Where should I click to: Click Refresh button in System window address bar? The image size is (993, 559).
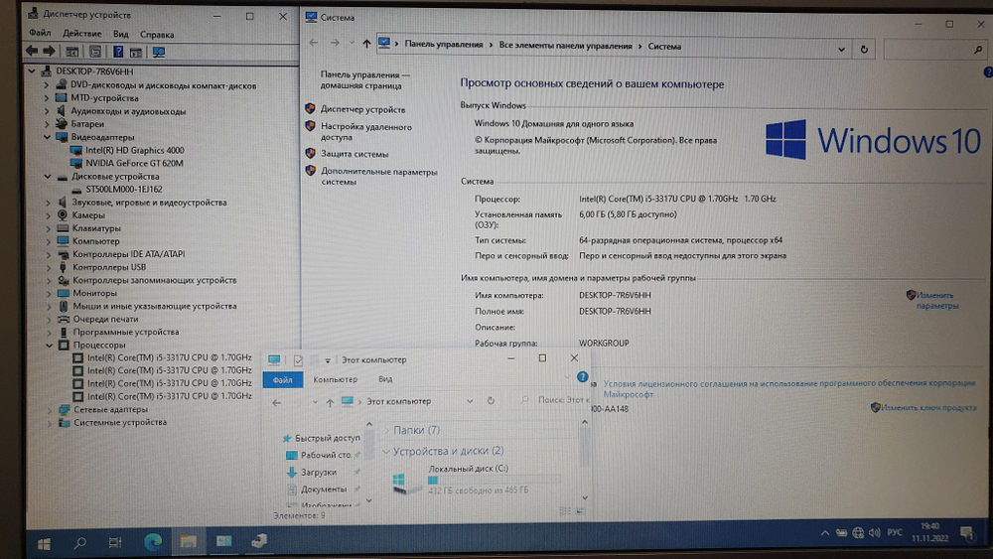864,50
